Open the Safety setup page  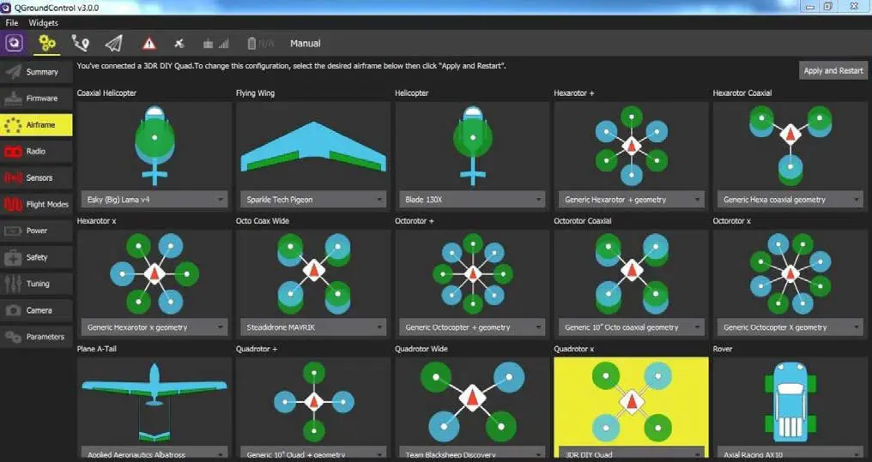pyautogui.click(x=36, y=257)
